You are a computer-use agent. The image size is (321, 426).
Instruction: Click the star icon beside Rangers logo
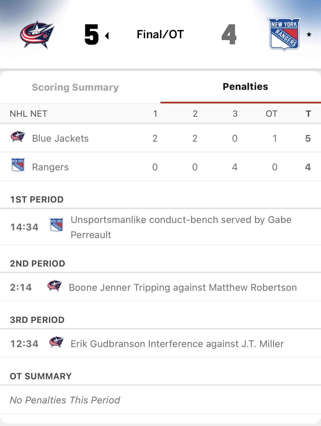click(309, 34)
